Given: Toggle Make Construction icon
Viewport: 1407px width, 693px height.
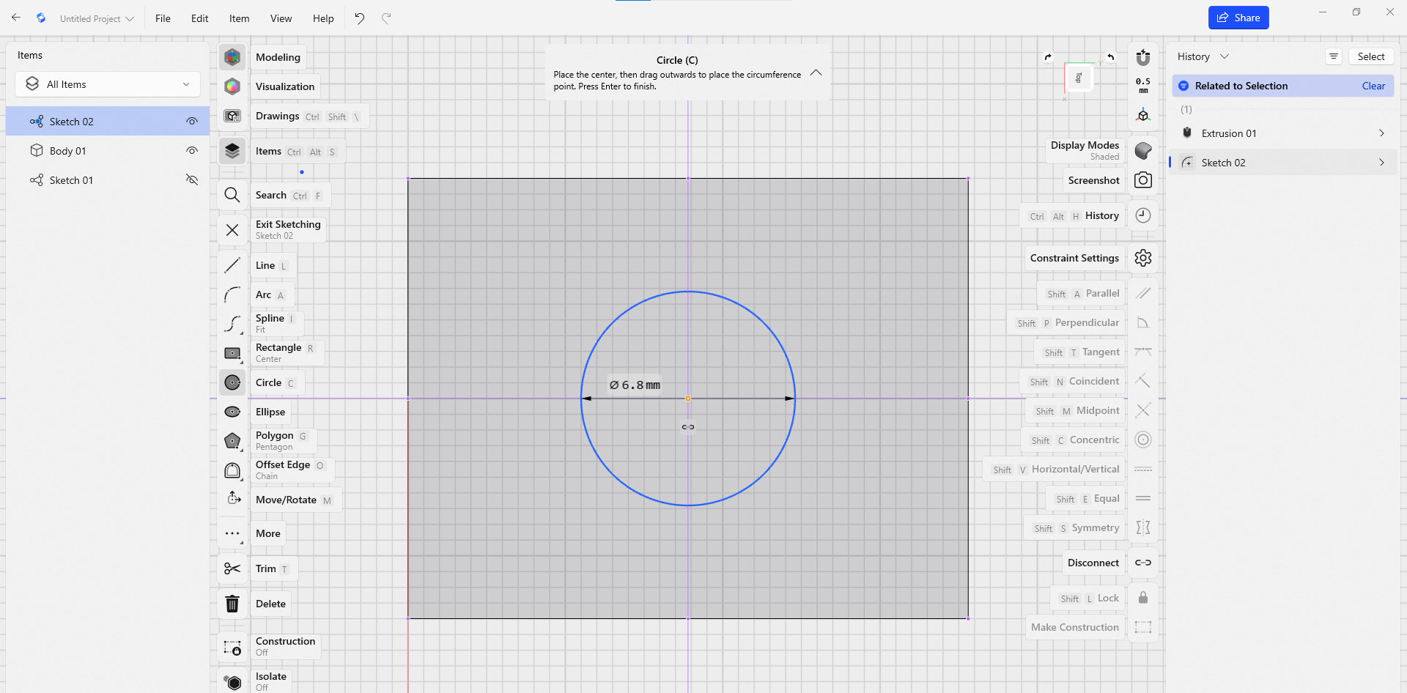Looking at the screenshot, I should [1143, 627].
